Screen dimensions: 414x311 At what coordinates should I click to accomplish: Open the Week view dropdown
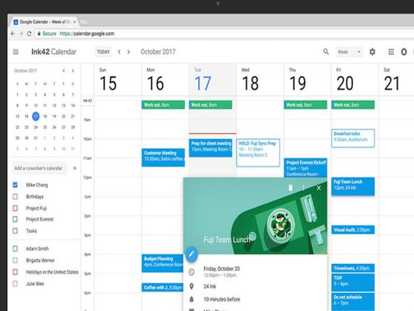[x=349, y=52]
